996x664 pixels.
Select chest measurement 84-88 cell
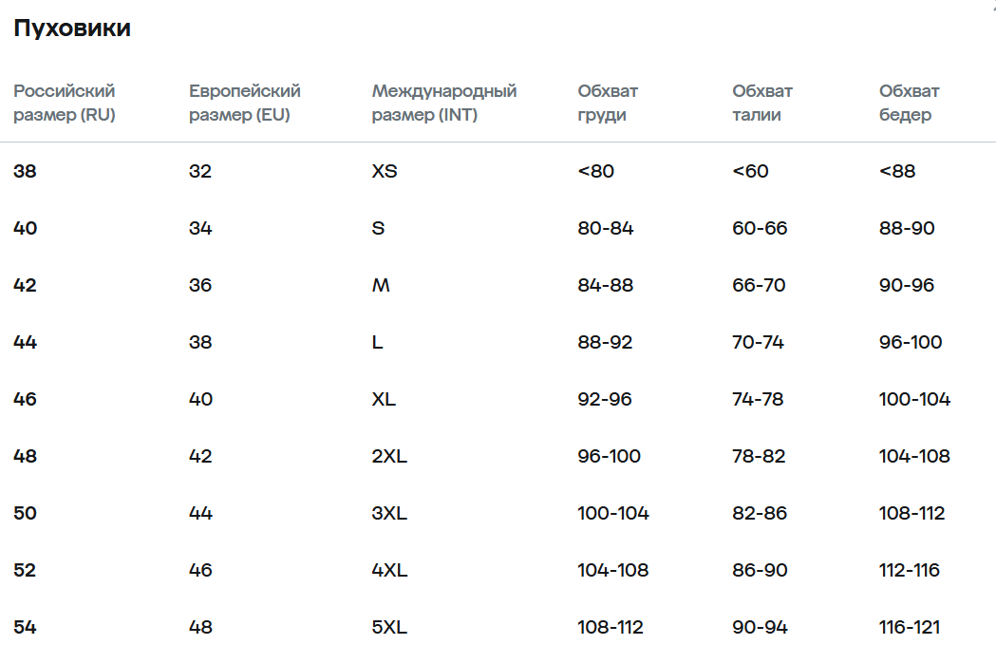[605, 286]
